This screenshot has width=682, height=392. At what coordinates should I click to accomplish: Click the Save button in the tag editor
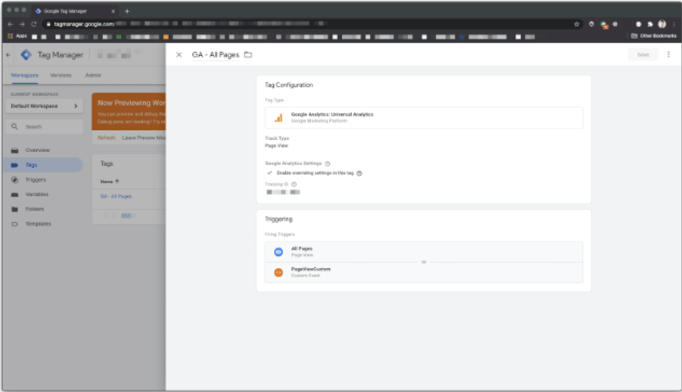pos(643,55)
